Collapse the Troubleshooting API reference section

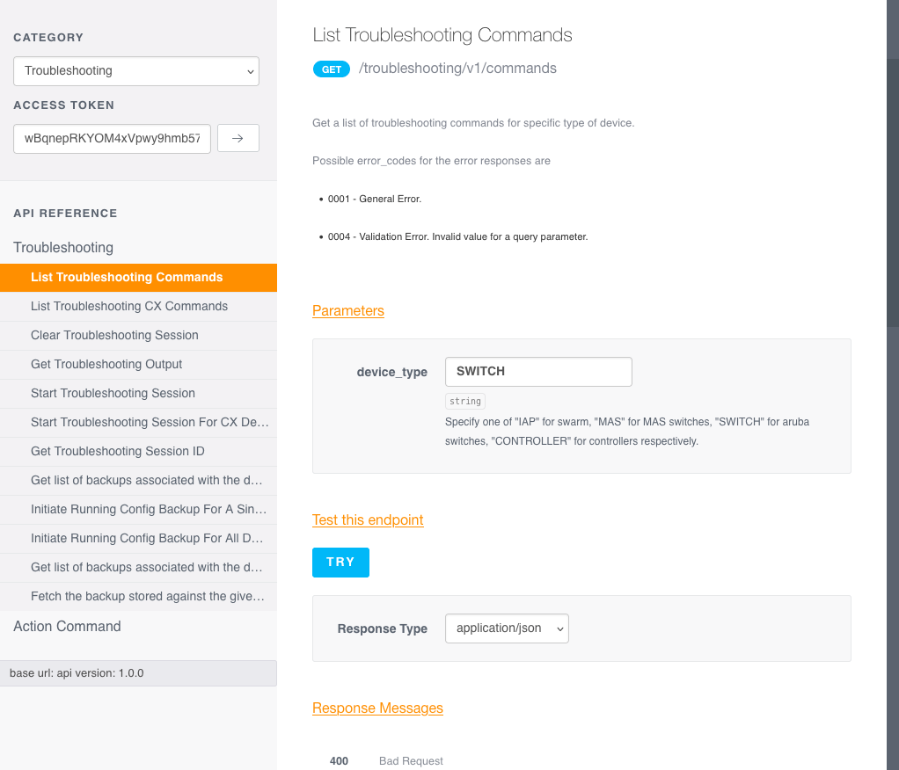[x=63, y=248]
